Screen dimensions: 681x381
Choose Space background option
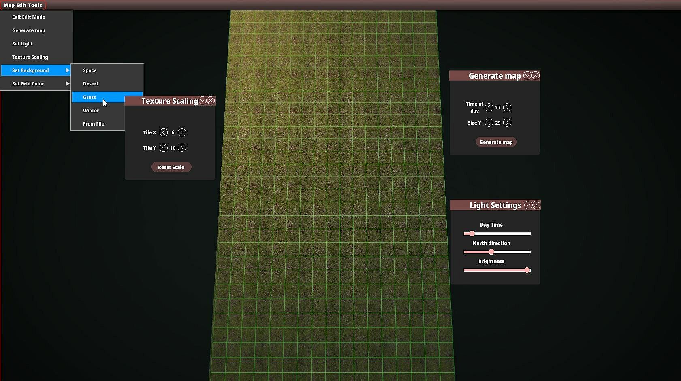click(107, 70)
